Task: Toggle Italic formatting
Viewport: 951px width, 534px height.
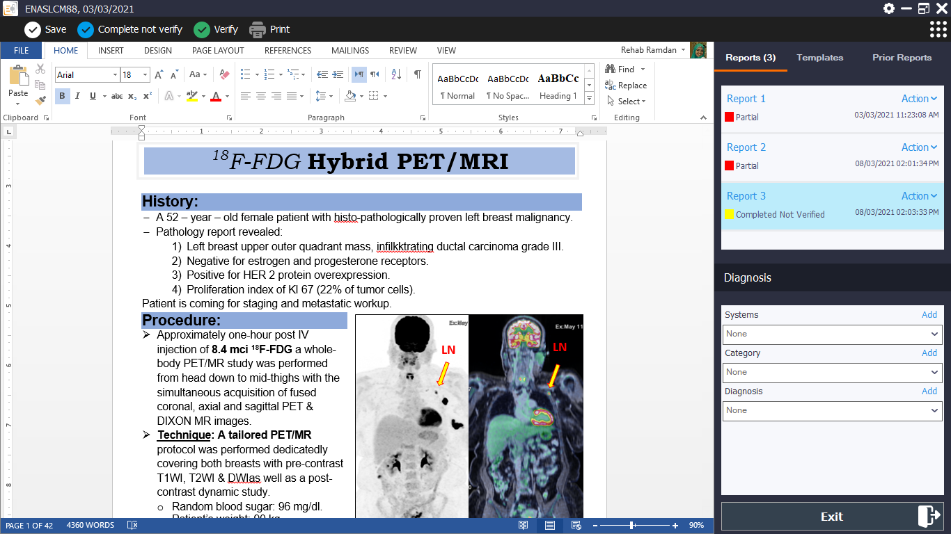Action: [x=77, y=96]
